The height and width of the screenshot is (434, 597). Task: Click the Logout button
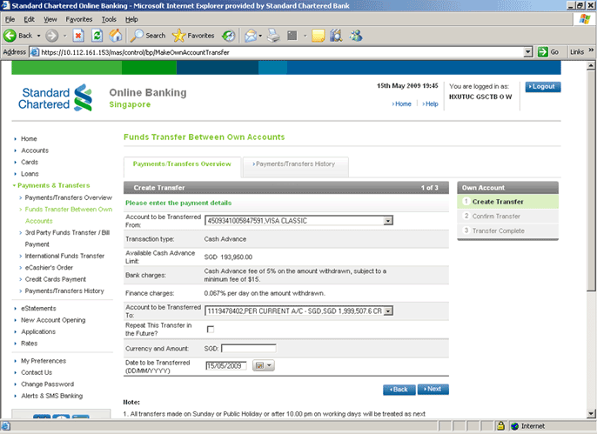click(x=543, y=87)
